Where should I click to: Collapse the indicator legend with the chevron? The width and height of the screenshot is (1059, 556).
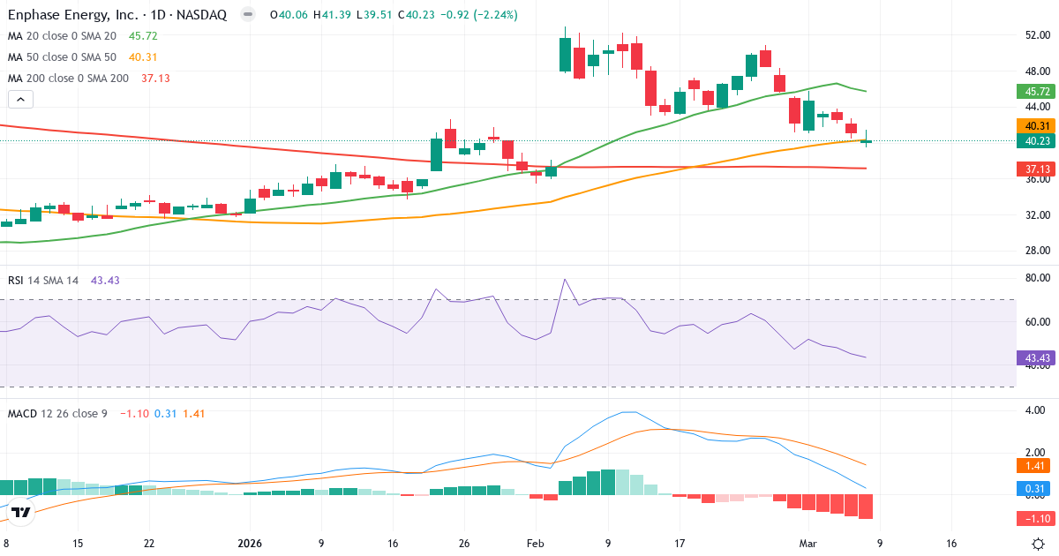[19, 99]
